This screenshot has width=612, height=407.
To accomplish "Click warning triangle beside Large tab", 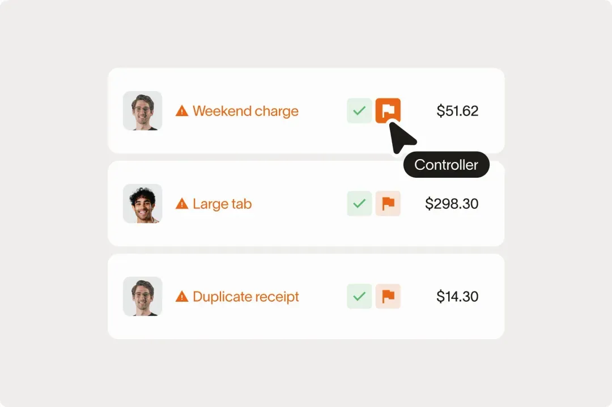I will pyautogui.click(x=182, y=204).
